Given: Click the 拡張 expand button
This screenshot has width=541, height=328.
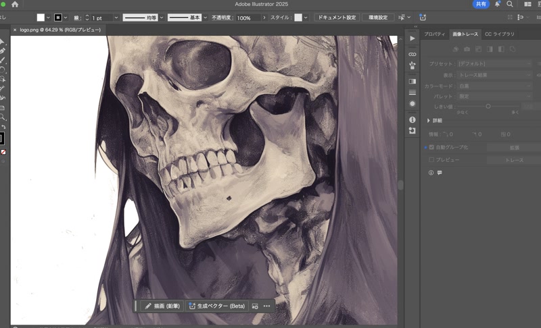Looking at the screenshot, I should pyautogui.click(x=514, y=147).
